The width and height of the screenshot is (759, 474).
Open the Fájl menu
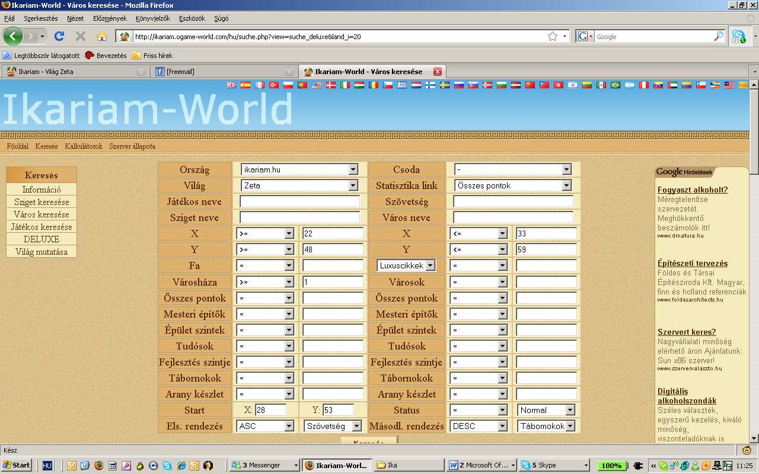click(x=9, y=18)
